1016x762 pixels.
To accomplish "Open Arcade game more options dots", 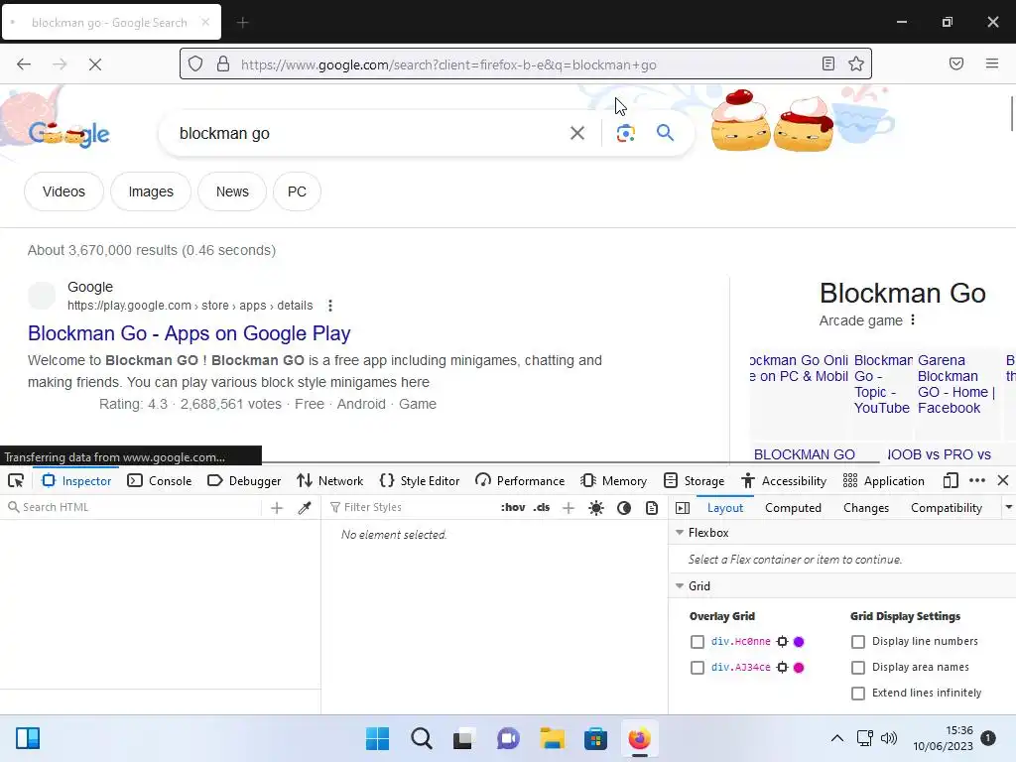I will [x=913, y=320].
